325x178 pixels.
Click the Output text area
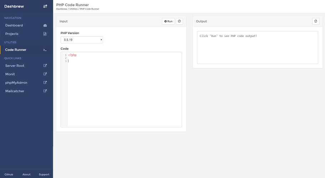coord(257,47)
